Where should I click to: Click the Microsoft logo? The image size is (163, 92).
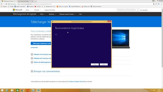[18, 10]
